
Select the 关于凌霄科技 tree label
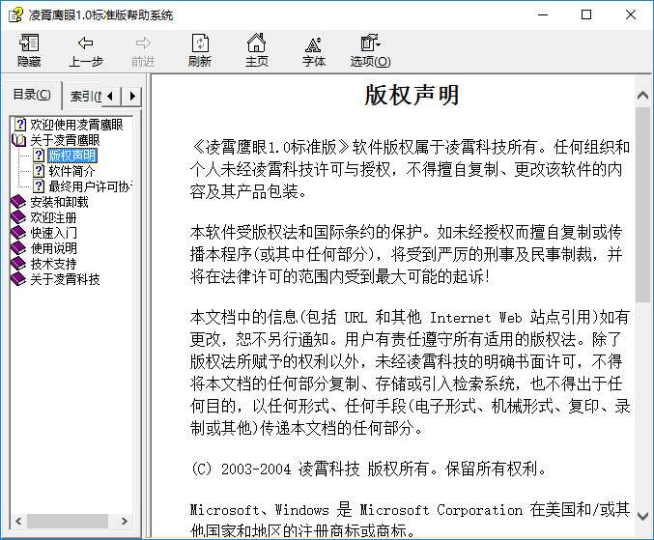[65, 279]
